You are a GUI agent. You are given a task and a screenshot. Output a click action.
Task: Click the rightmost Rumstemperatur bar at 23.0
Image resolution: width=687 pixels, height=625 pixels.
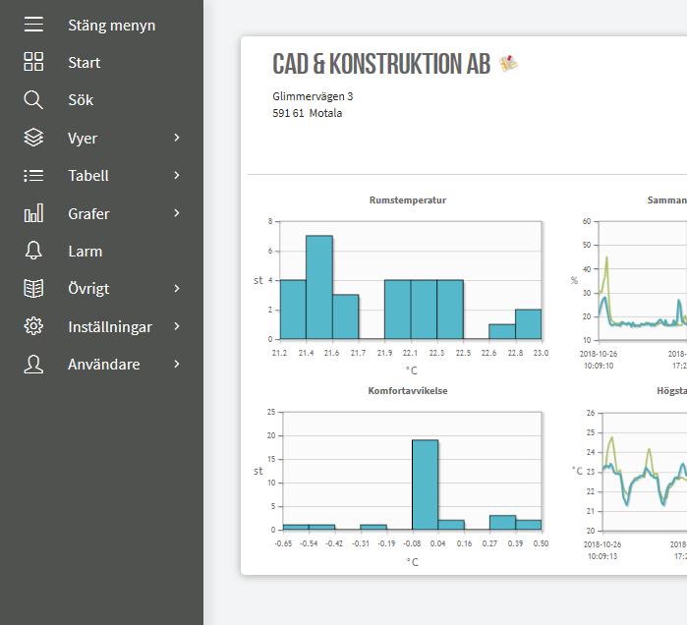click(x=529, y=324)
